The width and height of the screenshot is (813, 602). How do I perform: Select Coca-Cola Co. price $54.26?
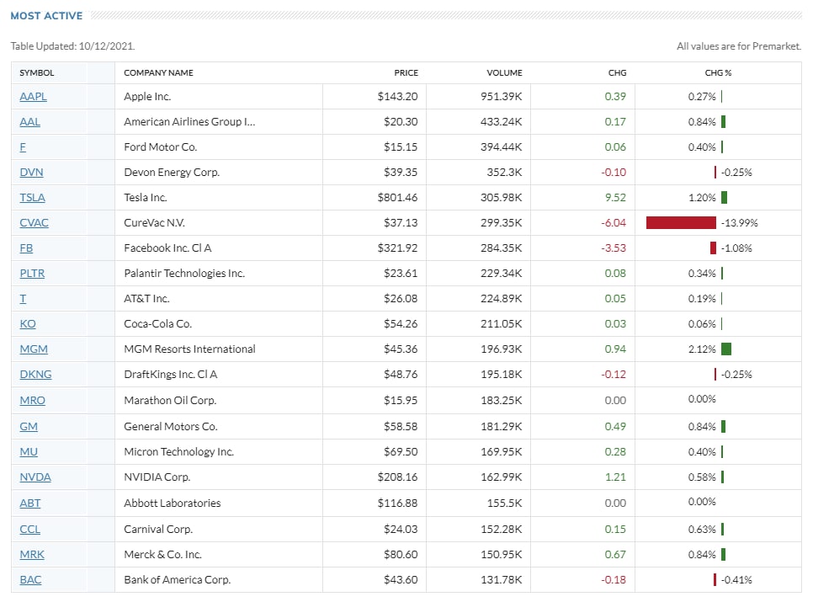(x=401, y=324)
